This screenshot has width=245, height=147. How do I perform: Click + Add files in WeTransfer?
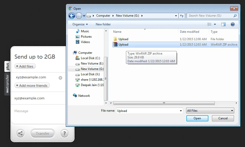click(x=25, y=66)
